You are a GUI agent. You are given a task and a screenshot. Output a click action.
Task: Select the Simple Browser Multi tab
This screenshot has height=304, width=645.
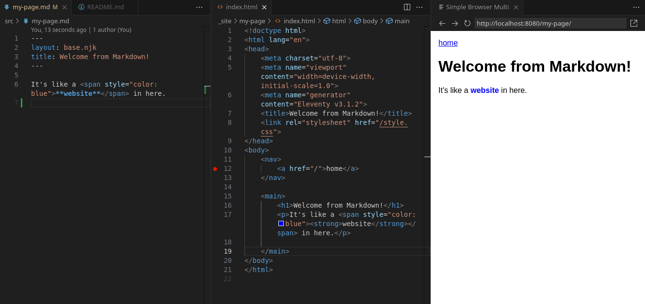[x=477, y=7]
